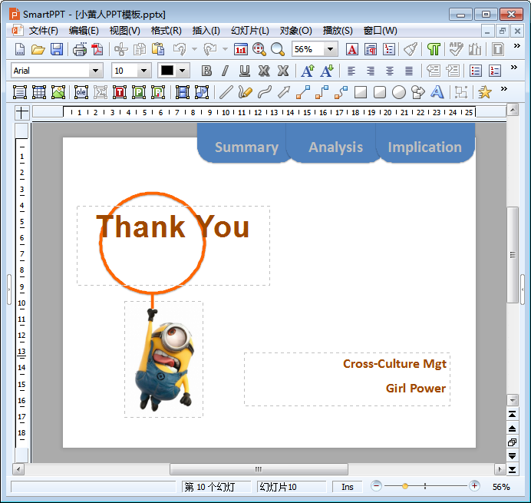The height and width of the screenshot is (503, 531).
Task: Click the zoom slider in status bar
Action: pyautogui.click(x=405, y=486)
